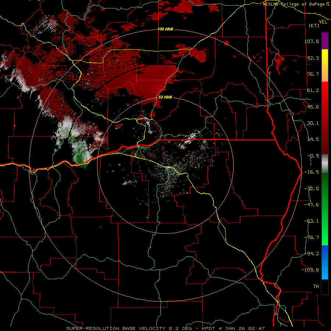331x331 pixels.
Task: Click the purple segment of velocity color bar
Action: pos(325,41)
